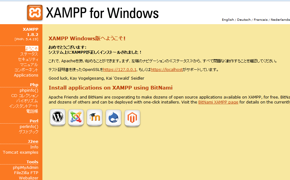Open バイオリズム sidebar link
This screenshot has height=180, width=290.
[x=27, y=101]
